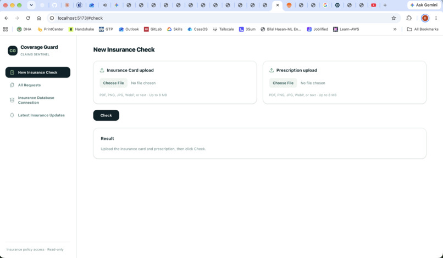
Task: View site information icon in address bar
Action: point(52,18)
